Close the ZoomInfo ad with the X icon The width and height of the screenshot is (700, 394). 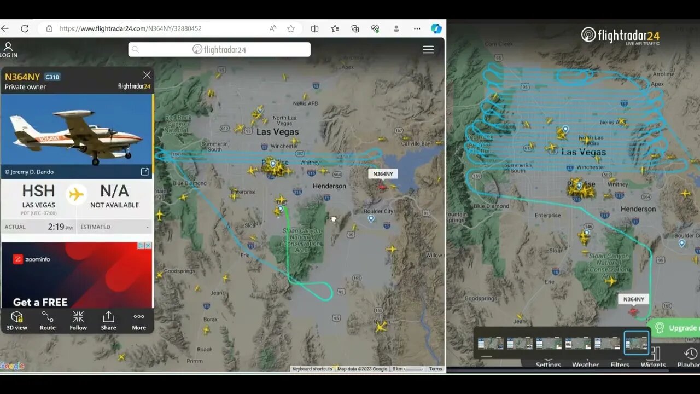click(148, 246)
